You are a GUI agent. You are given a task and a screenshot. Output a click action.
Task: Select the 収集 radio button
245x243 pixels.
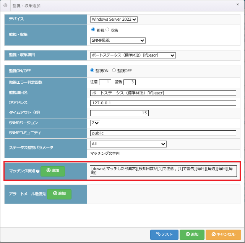point(107,30)
